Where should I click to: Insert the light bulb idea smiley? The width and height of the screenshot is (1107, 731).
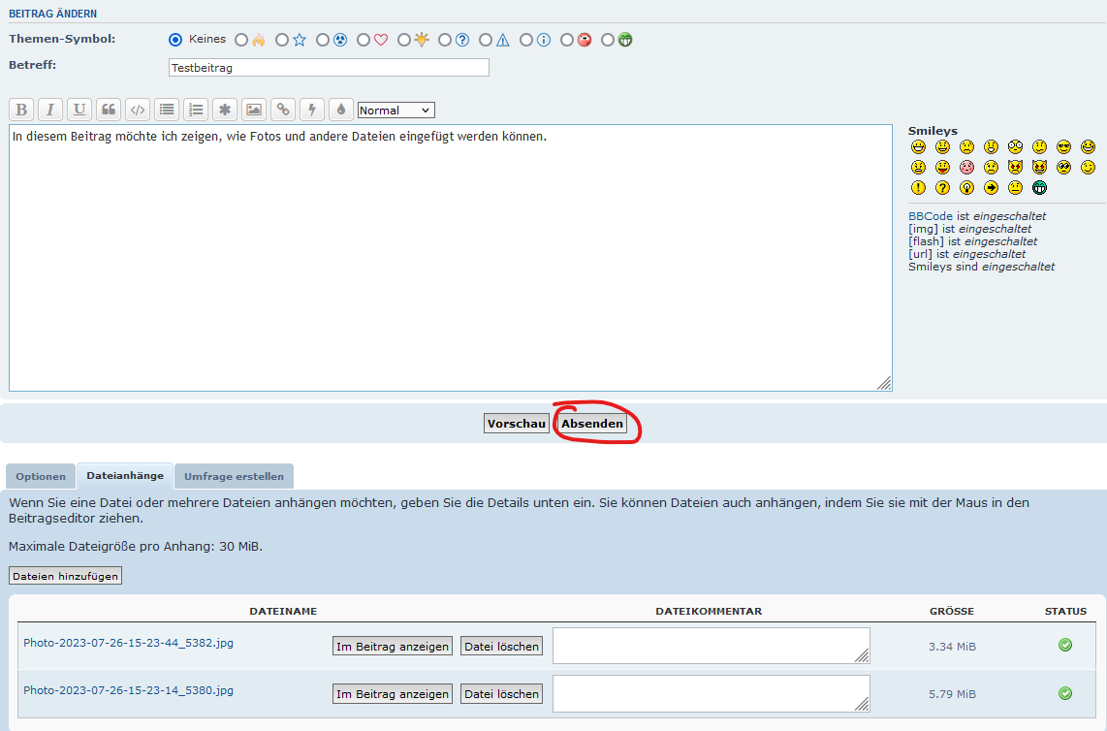tap(966, 188)
